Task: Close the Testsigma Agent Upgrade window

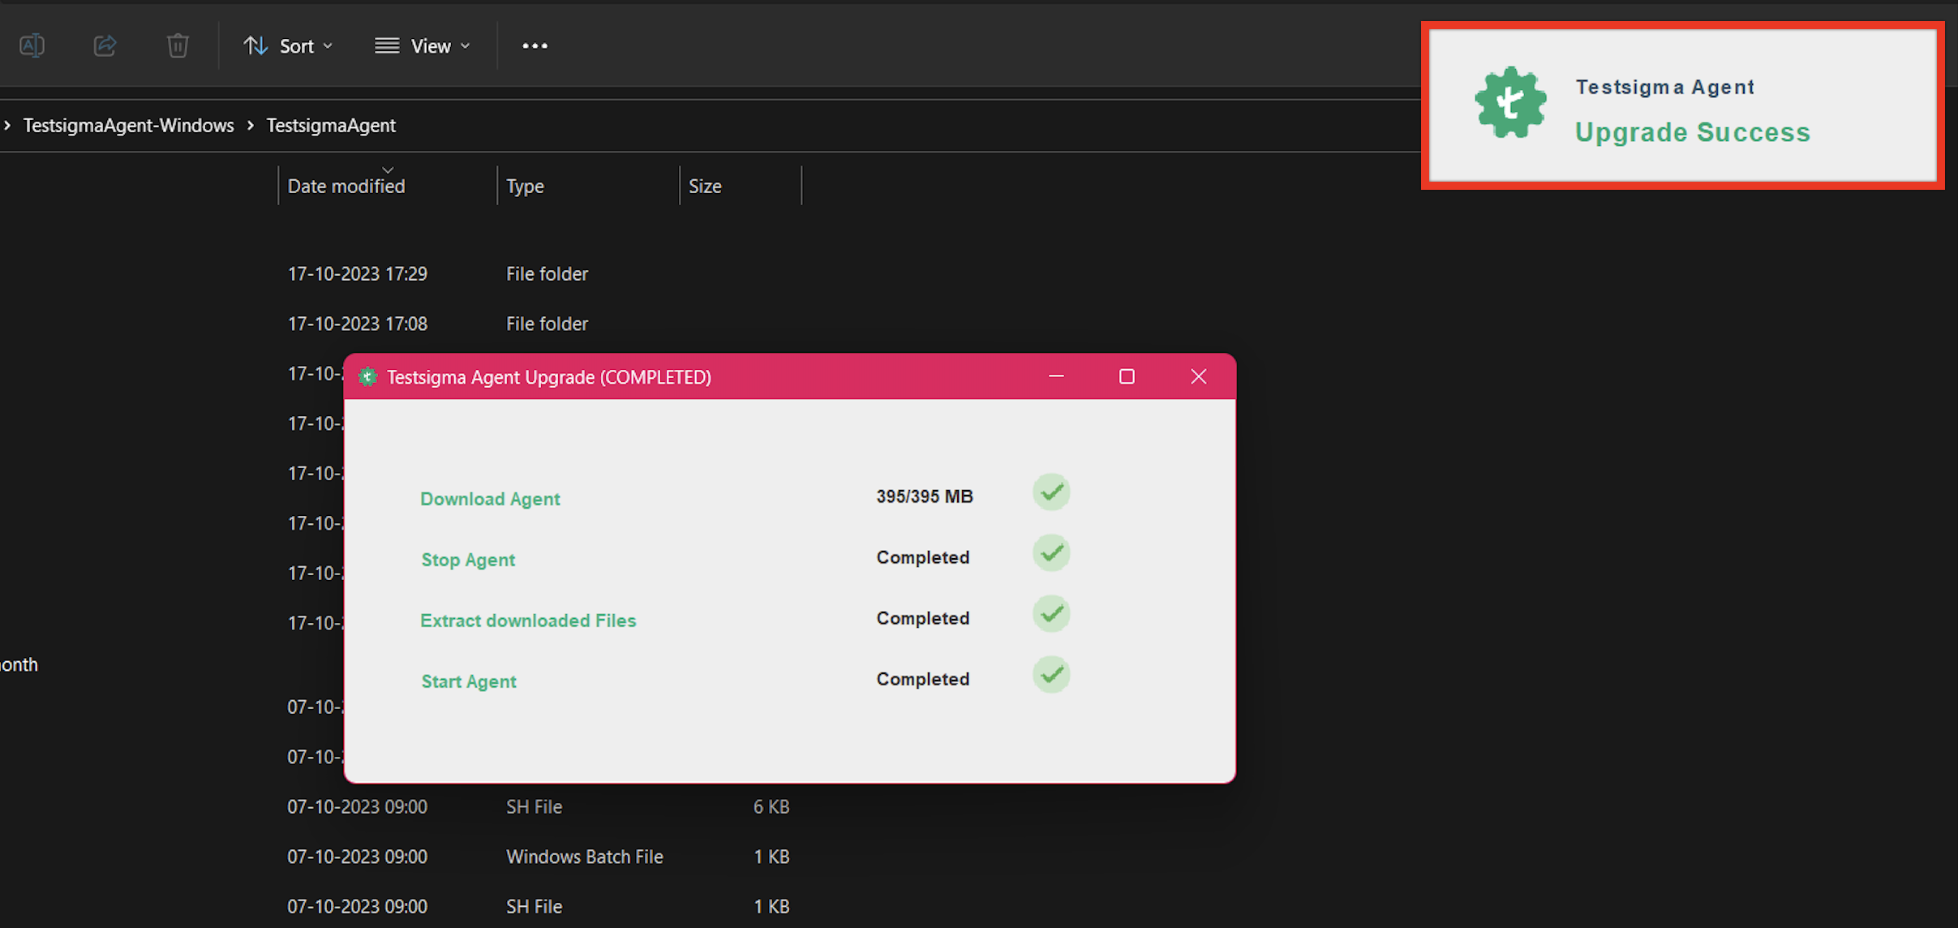Action: click(1198, 376)
